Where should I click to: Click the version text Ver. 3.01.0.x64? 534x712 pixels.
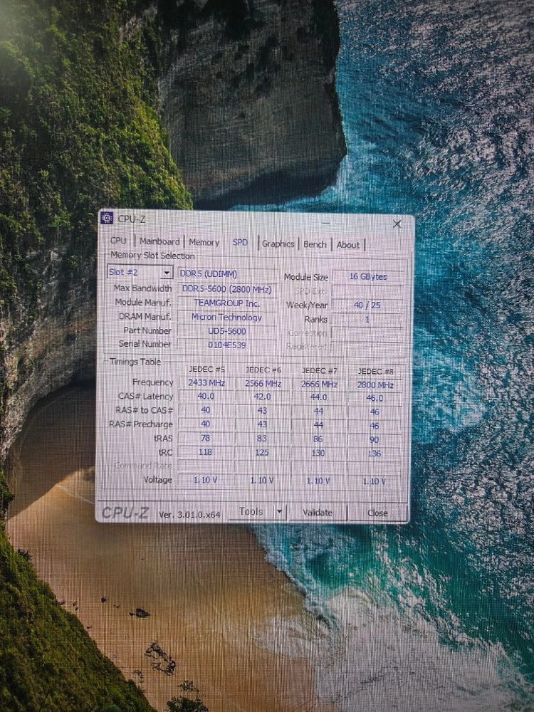[189, 515]
